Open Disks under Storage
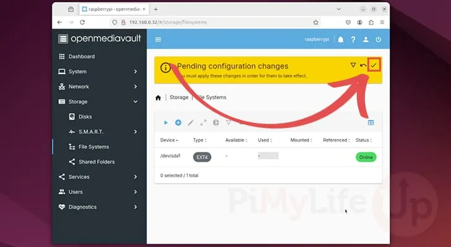The width and height of the screenshot is (451, 247). pyautogui.click(x=99, y=117)
